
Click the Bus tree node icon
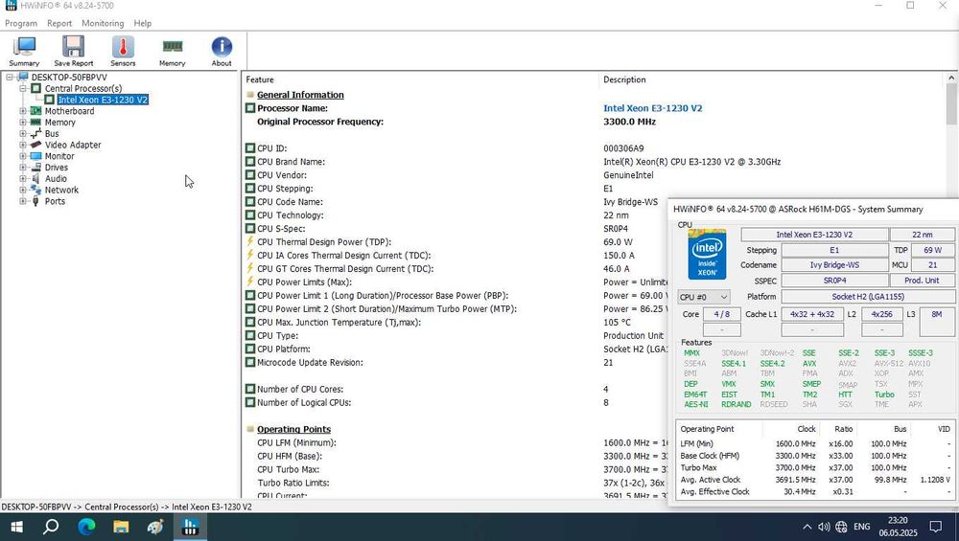(x=36, y=133)
